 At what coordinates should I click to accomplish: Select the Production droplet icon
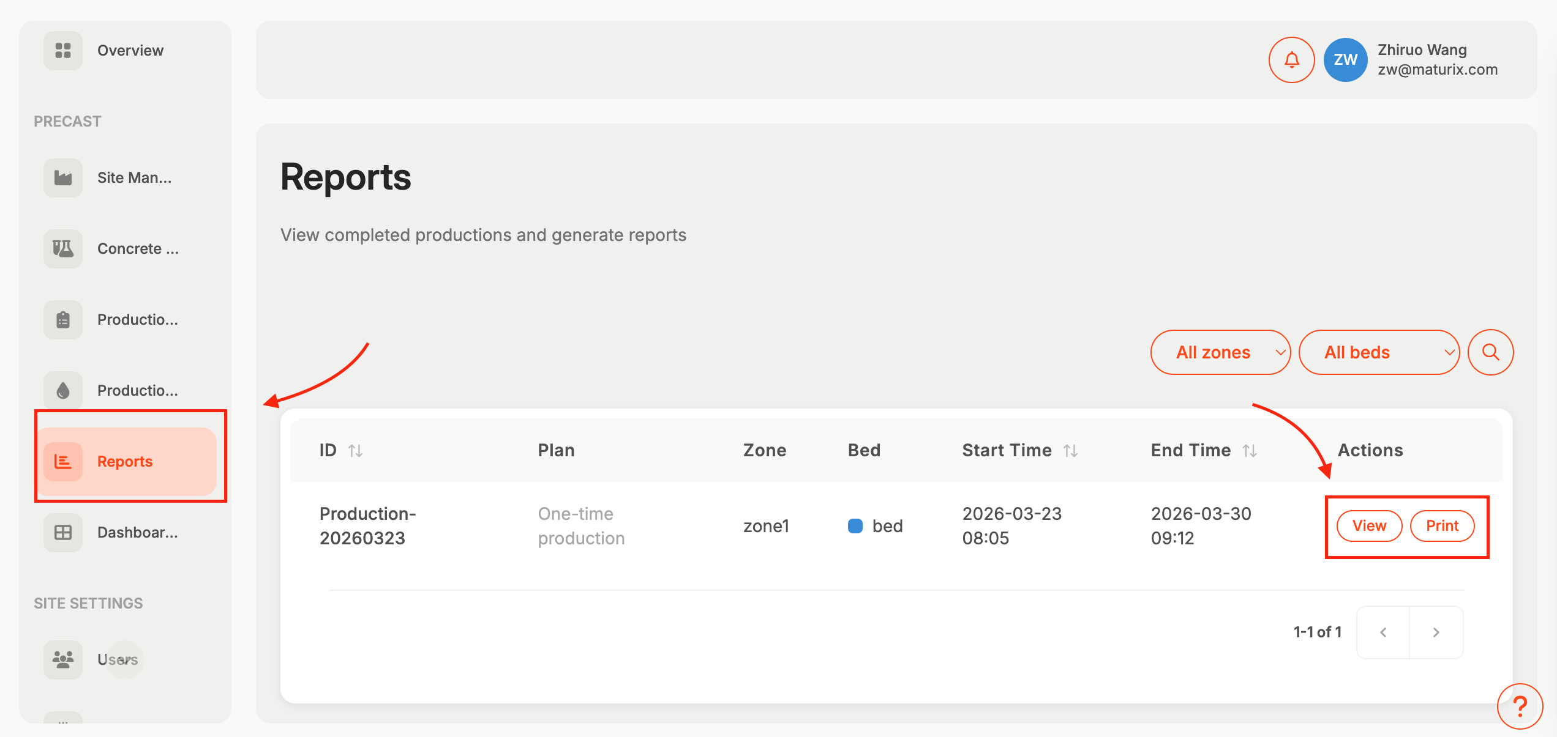62,390
